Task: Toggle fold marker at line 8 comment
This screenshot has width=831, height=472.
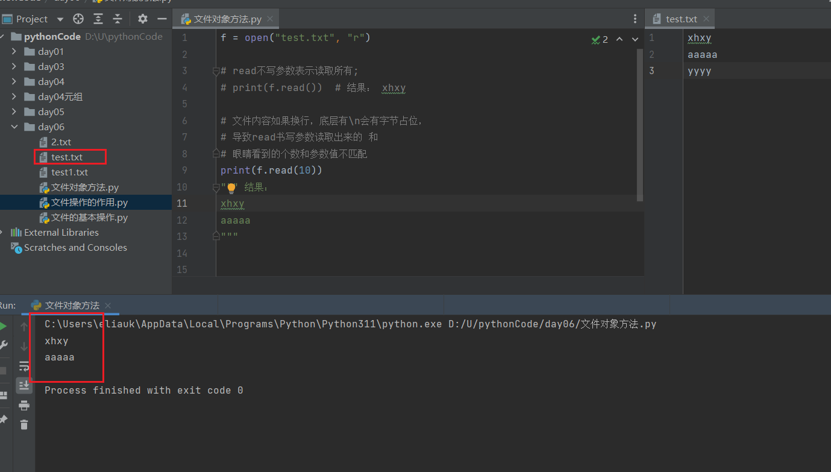Action: point(216,154)
